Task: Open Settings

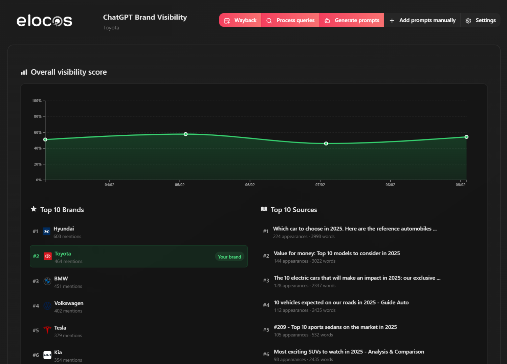Action: 481,20
